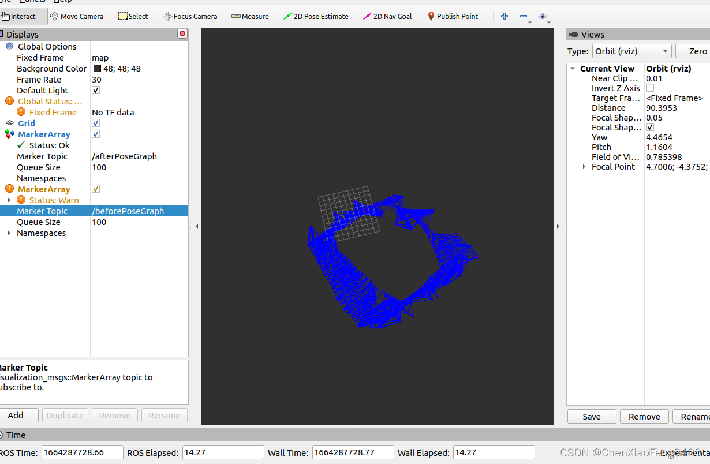Click the minus remove-tool icon
Viewport: 710px width, 464px height.
(x=524, y=17)
